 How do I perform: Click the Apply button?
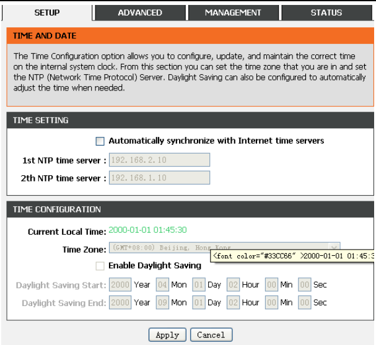(167, 334)
